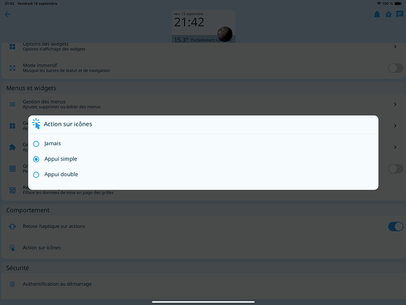The width and height of the screenshot is (406, 305).
Task: Open the chat message icon
Action: [400, 14]
